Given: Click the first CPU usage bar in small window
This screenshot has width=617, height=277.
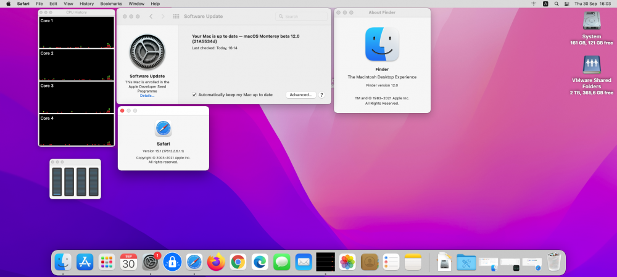Looking at the screenshot, I should 57,182.
